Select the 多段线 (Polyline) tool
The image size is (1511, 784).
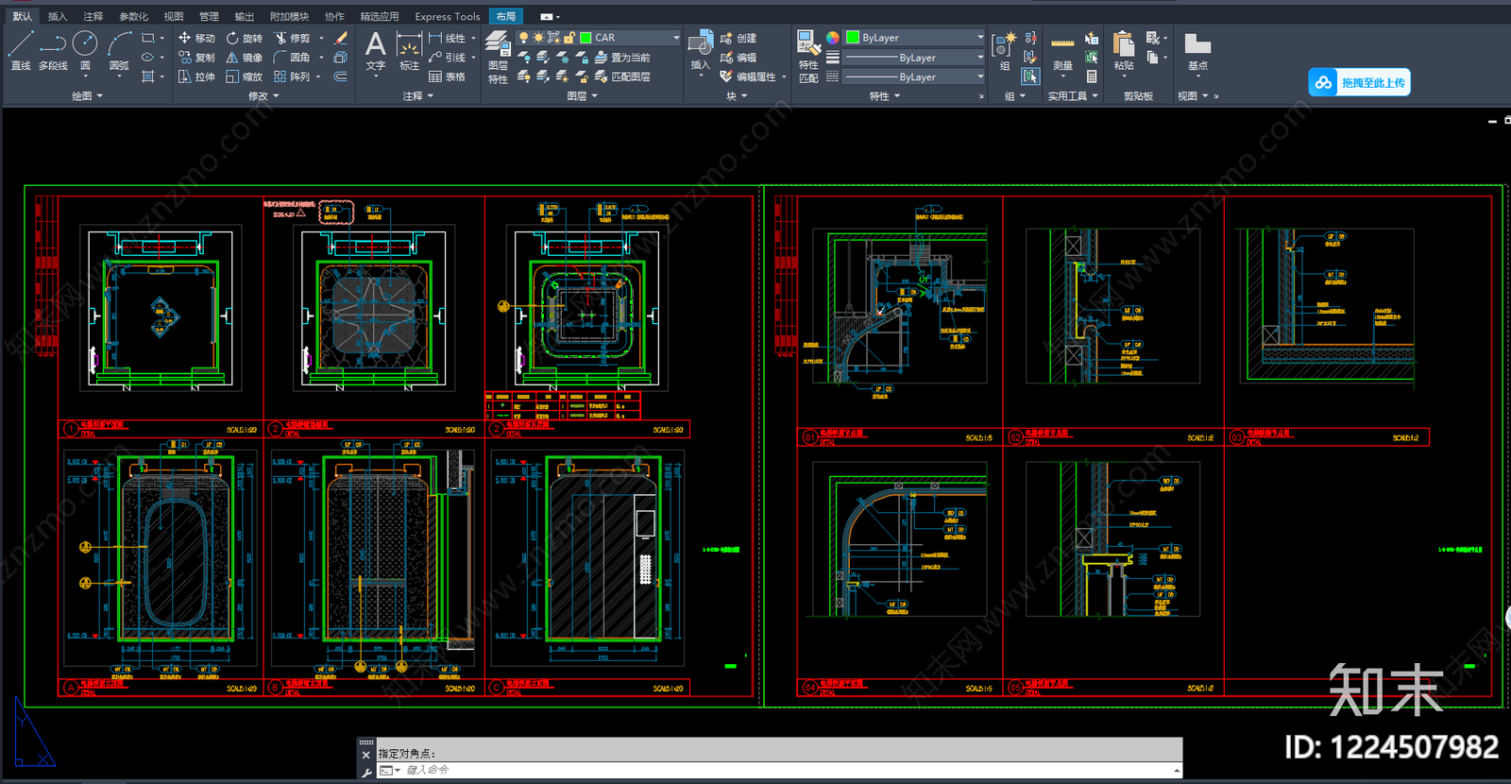click(x=53, y=50)
